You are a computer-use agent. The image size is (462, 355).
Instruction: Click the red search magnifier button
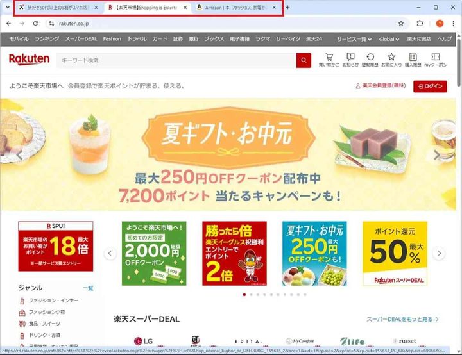pyautogui.click(x=304, y=60)
